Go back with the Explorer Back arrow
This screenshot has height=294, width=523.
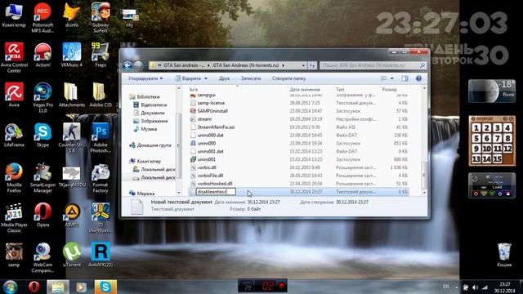(x=127, y=65)
